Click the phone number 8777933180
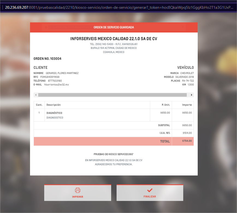Image resolution: width=237 pixels, height=213 pixels. coord(54,81)
